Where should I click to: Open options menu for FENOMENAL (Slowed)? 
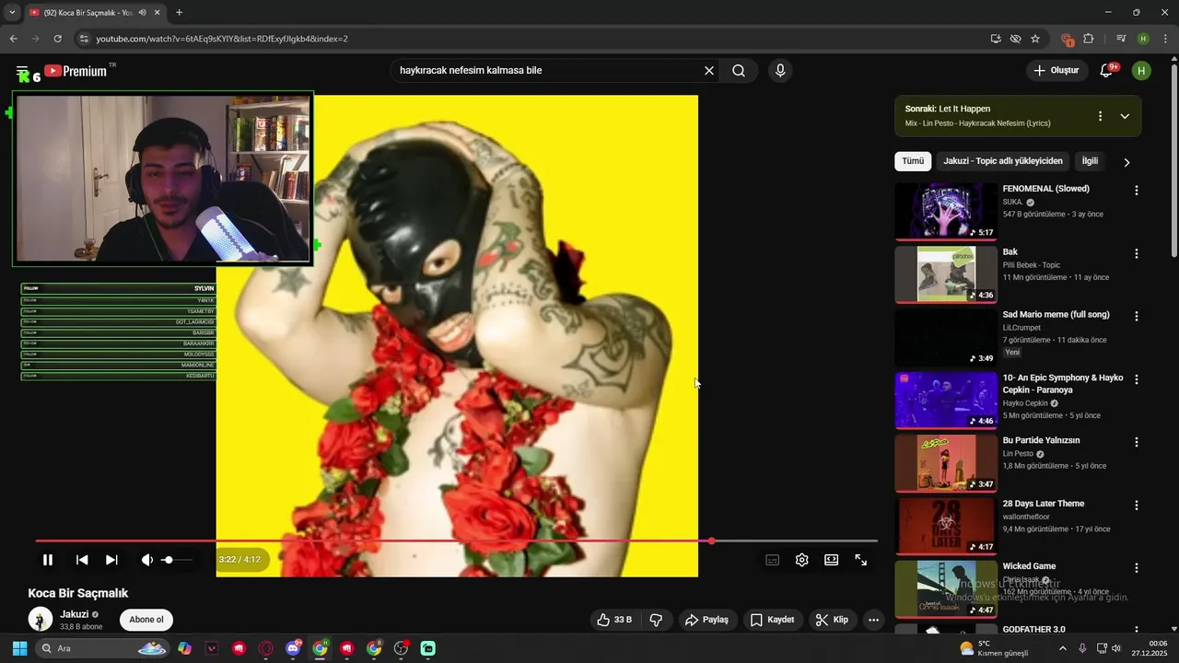[1137, 191]
